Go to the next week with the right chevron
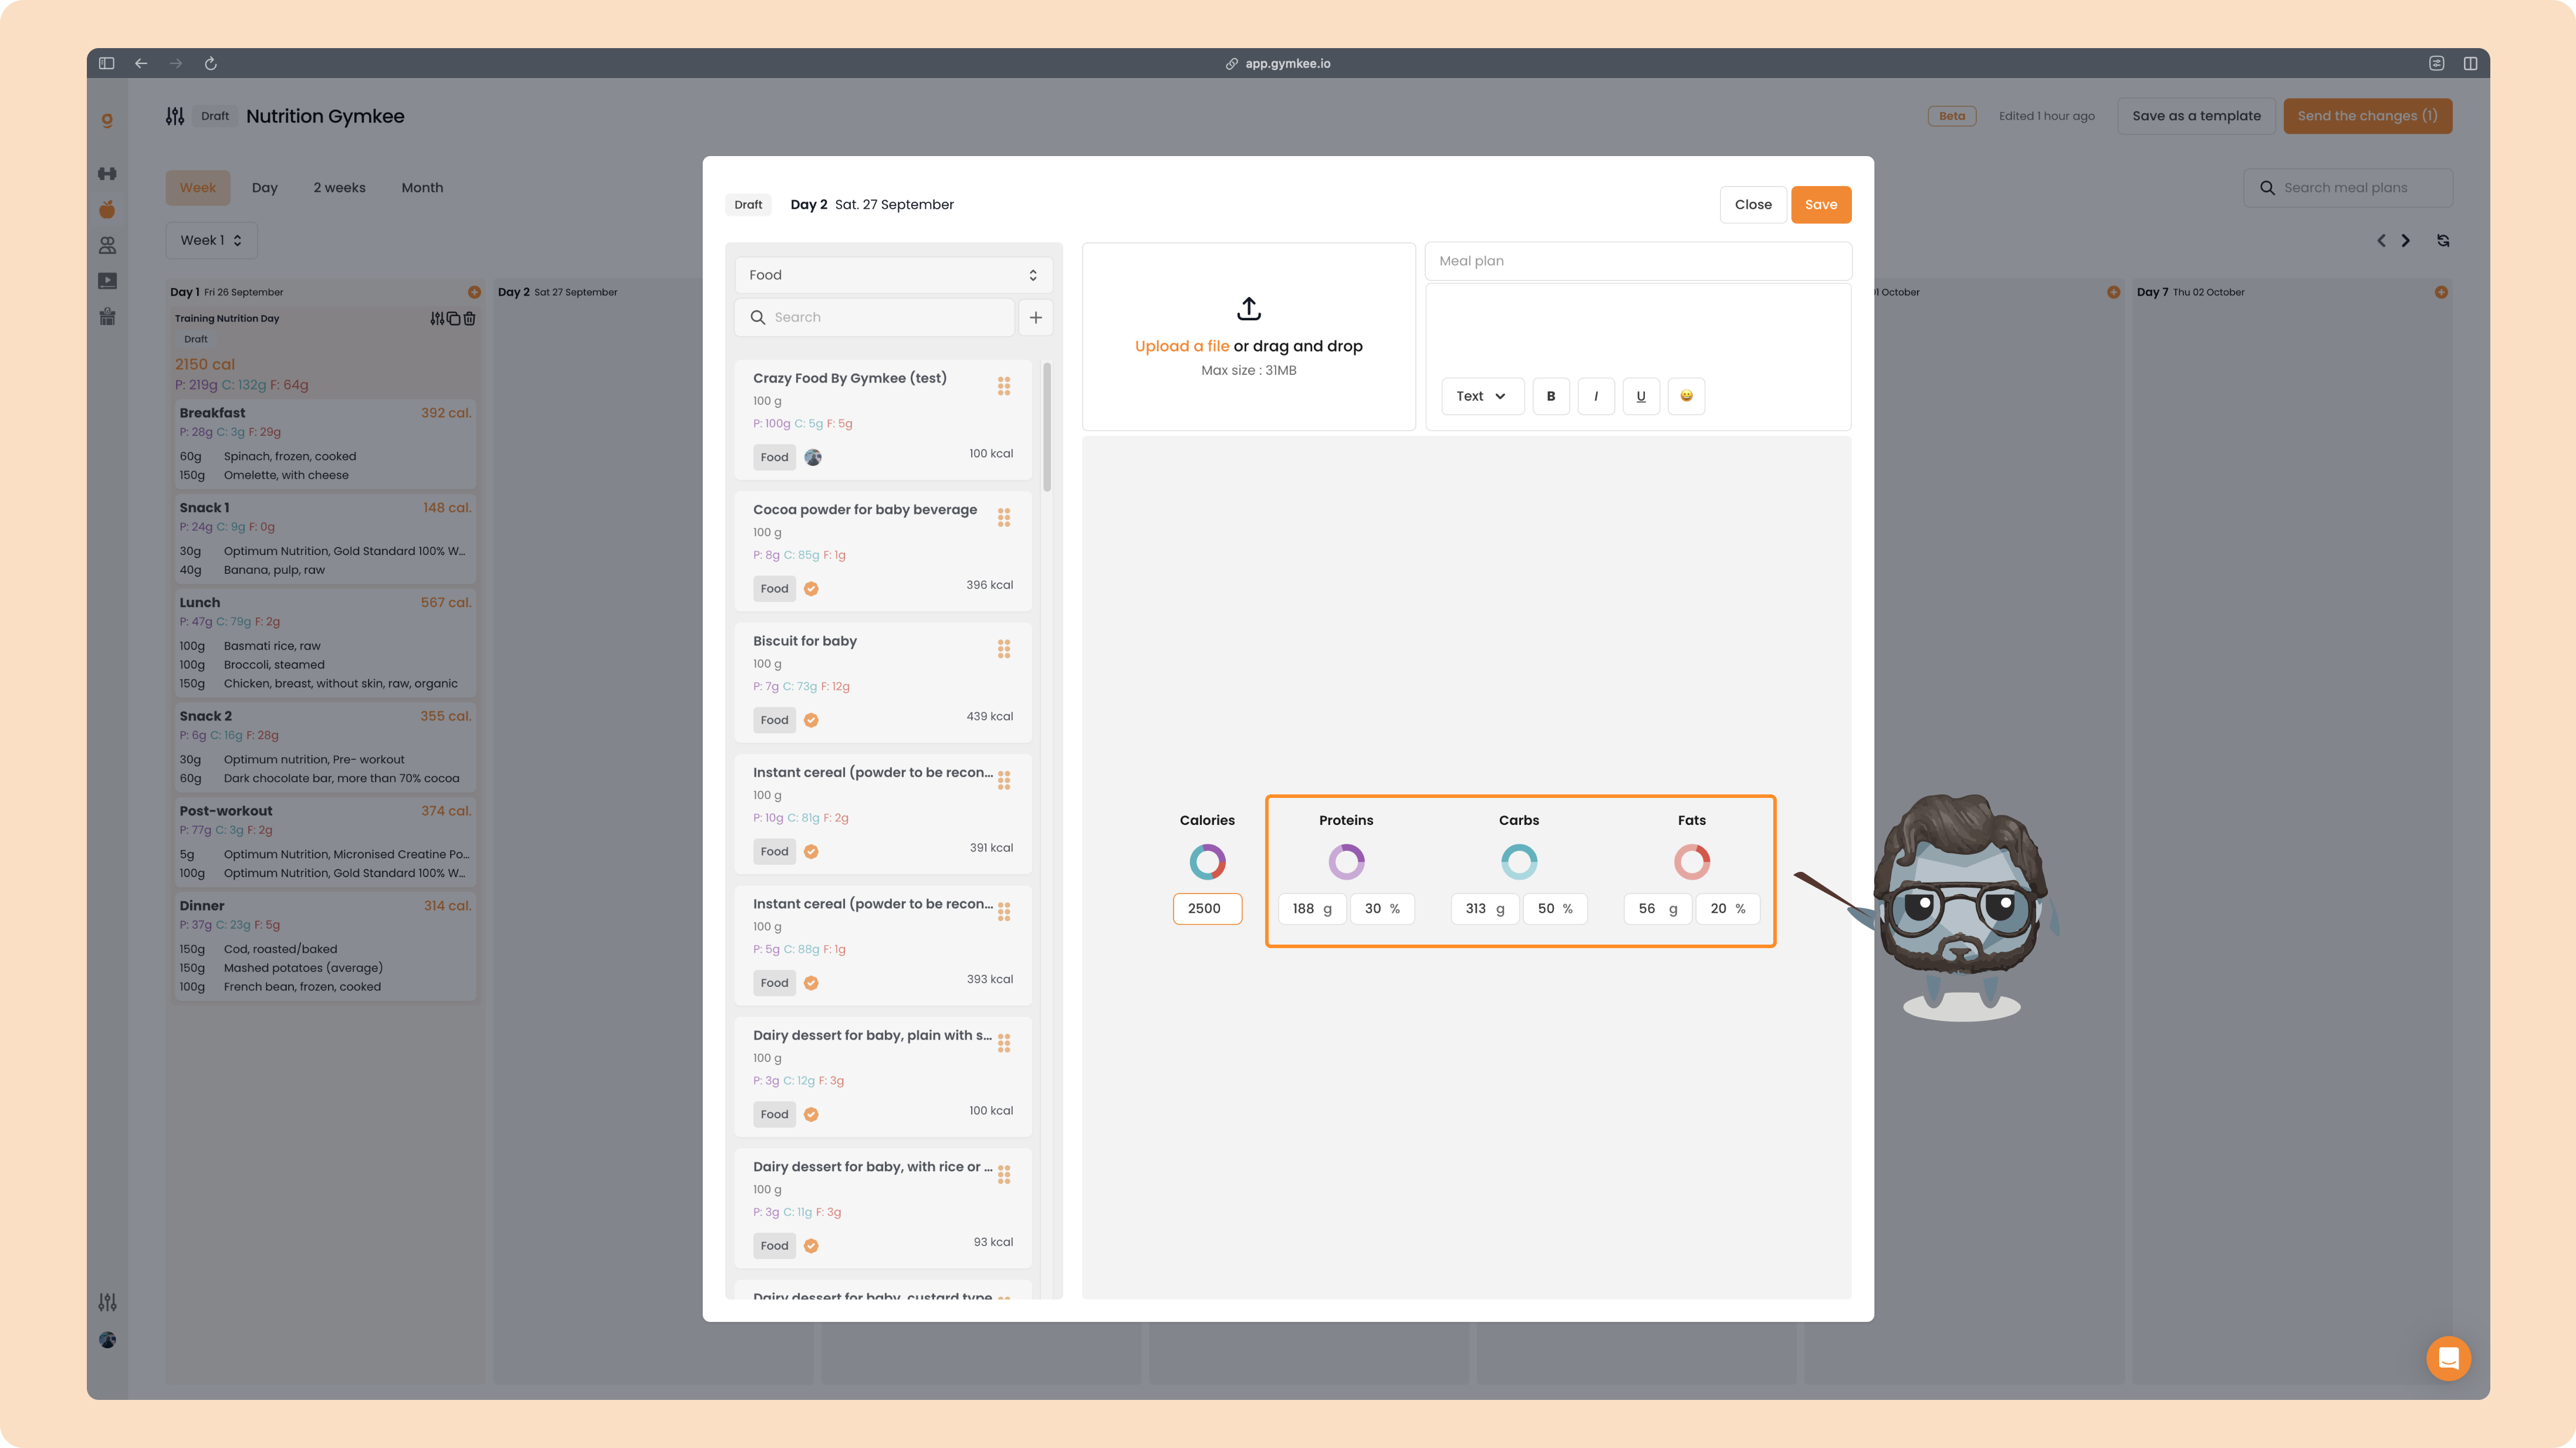This screenshot has width=2576, height=1448. point(2406,240)
